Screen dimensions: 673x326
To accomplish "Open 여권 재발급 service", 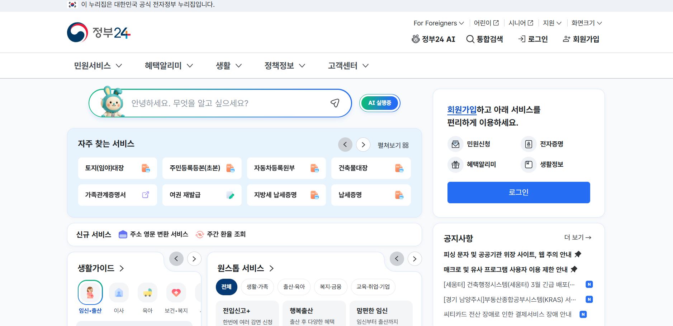I will [x=202, y=195].
